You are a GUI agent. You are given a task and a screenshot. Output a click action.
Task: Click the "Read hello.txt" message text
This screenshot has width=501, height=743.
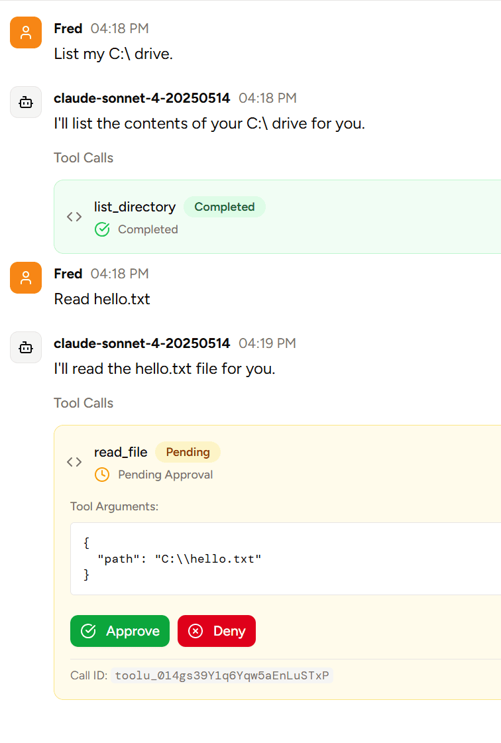click(x=102, y=299)
